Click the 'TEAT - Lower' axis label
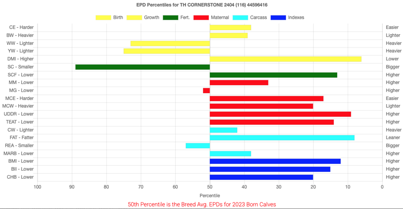The image size is (403, 209). [x=19, y=122]
